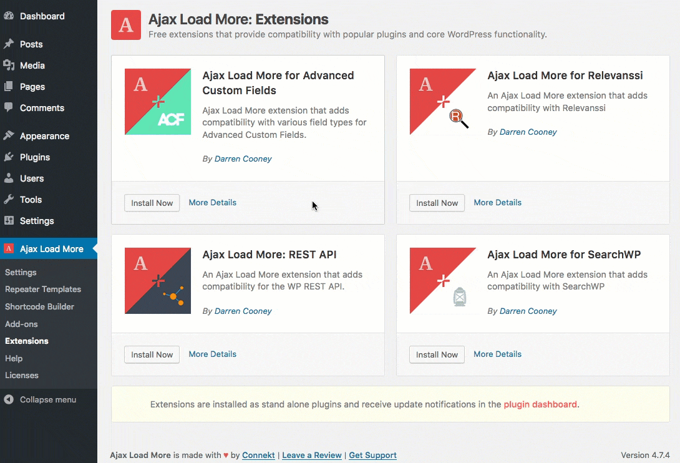Click the Pages icon in sidebar

click(9, 86)
